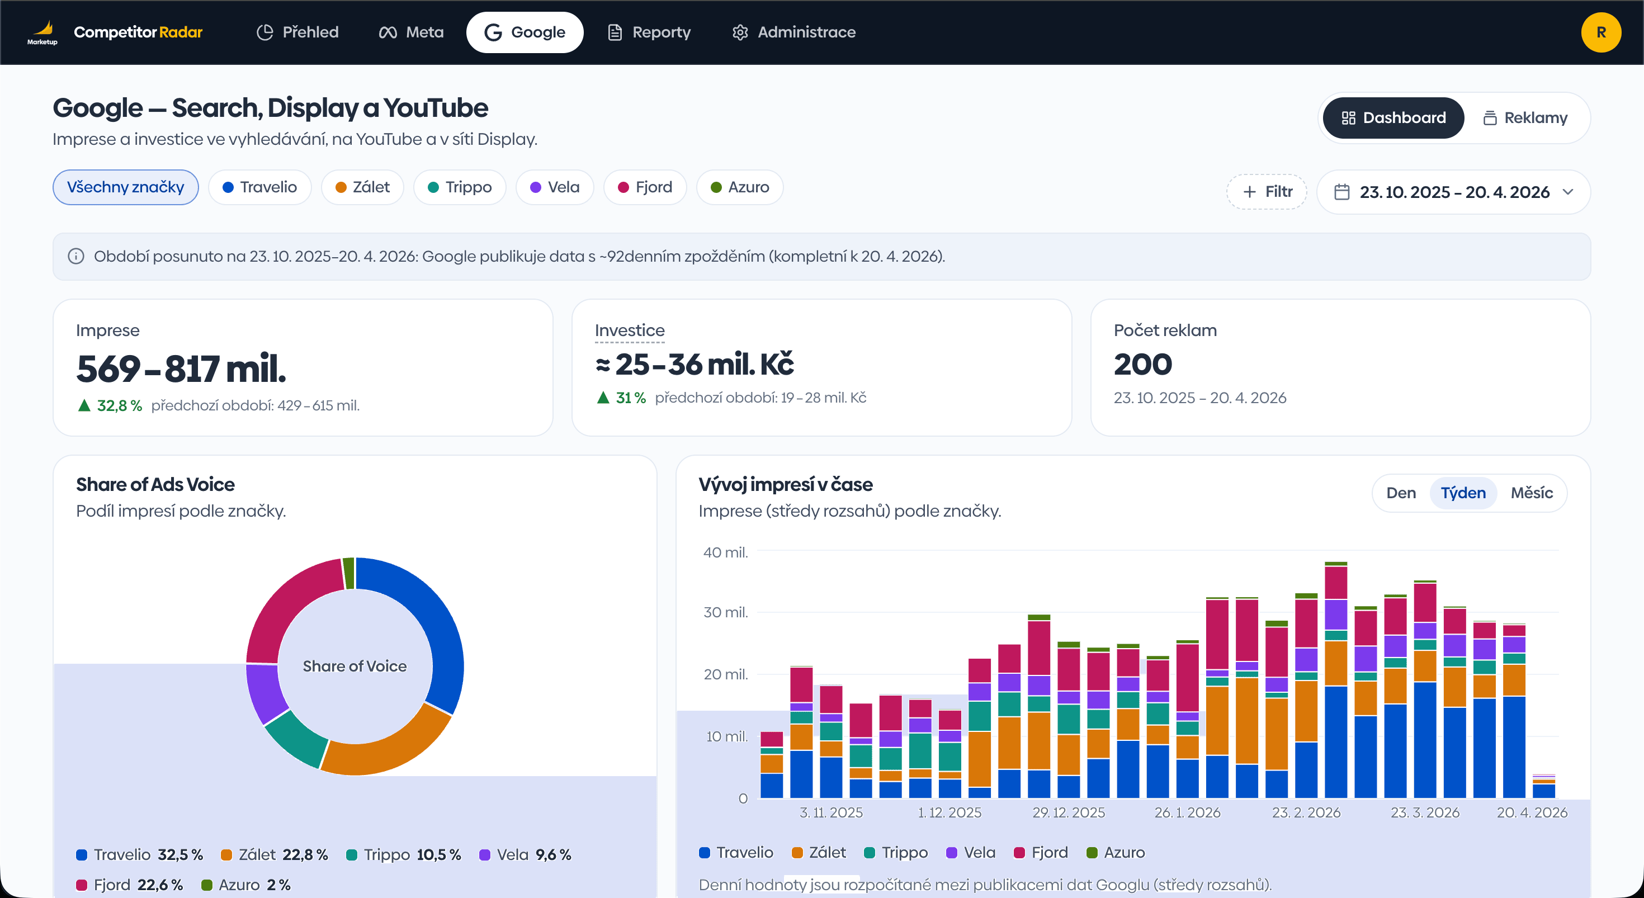Click Azuro 2 % donut legend entry
Screen dimensions: 1644x898
245,885
